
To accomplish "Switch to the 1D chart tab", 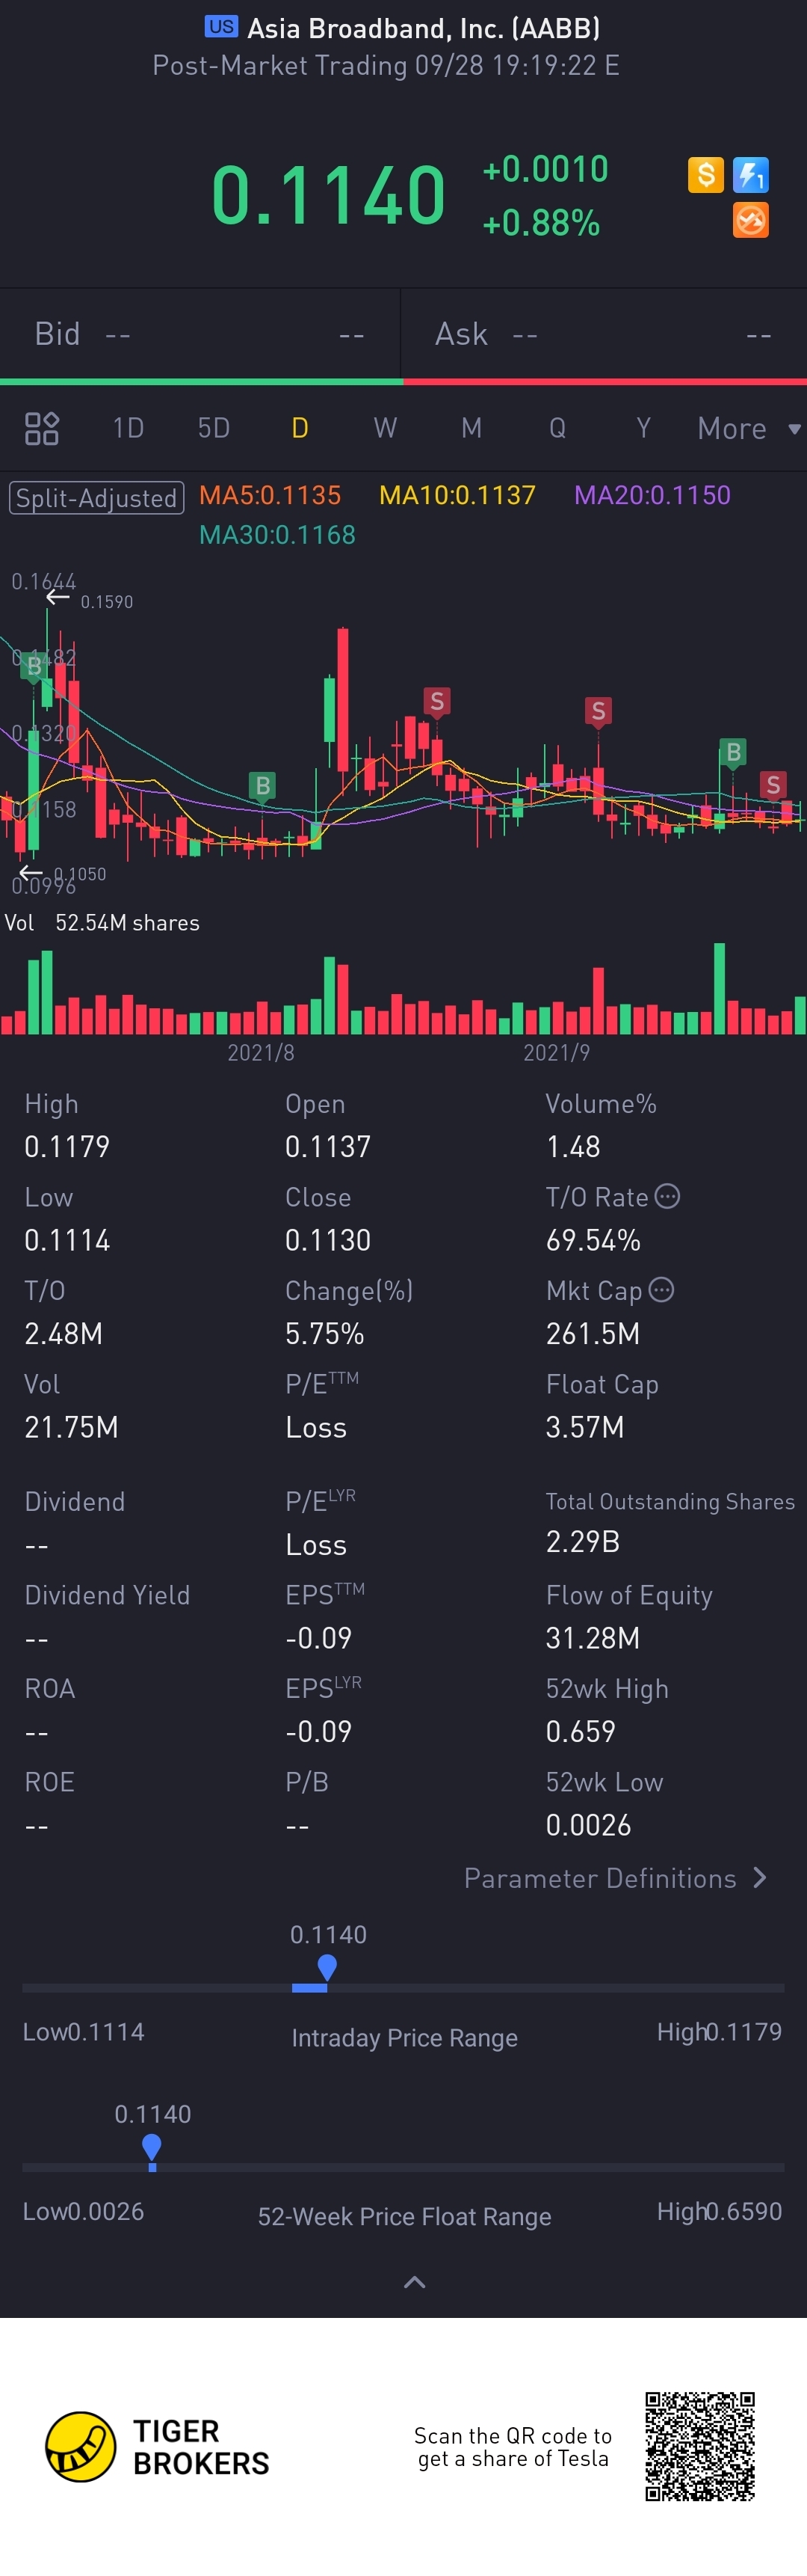I will [129, 428].
